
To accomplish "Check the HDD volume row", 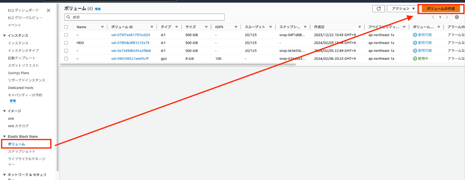I will (66, 43).
